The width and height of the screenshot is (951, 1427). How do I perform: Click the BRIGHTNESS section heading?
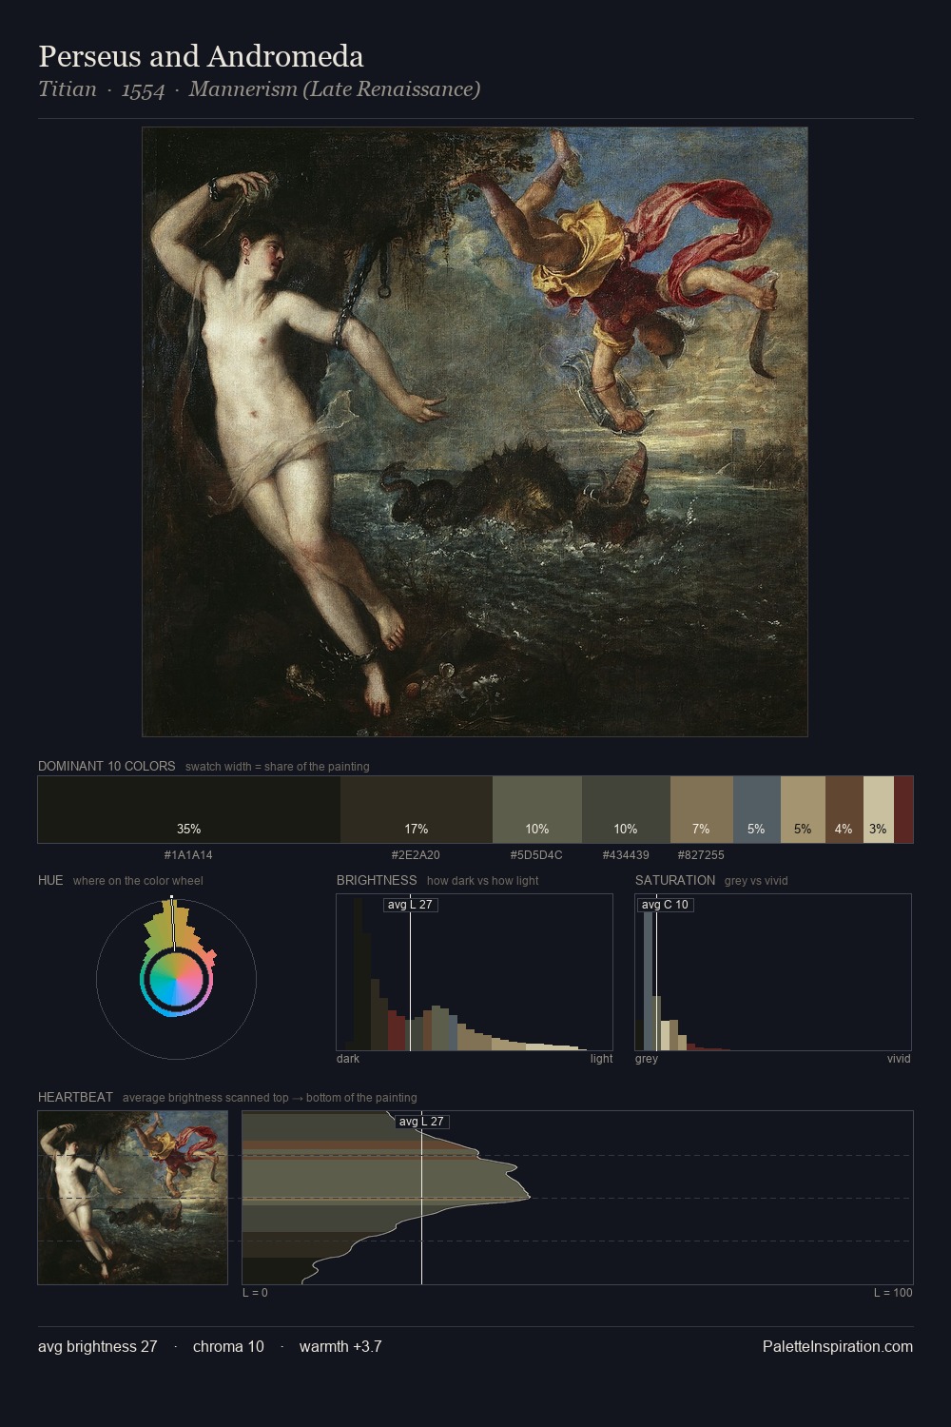(x=377, y=880)
